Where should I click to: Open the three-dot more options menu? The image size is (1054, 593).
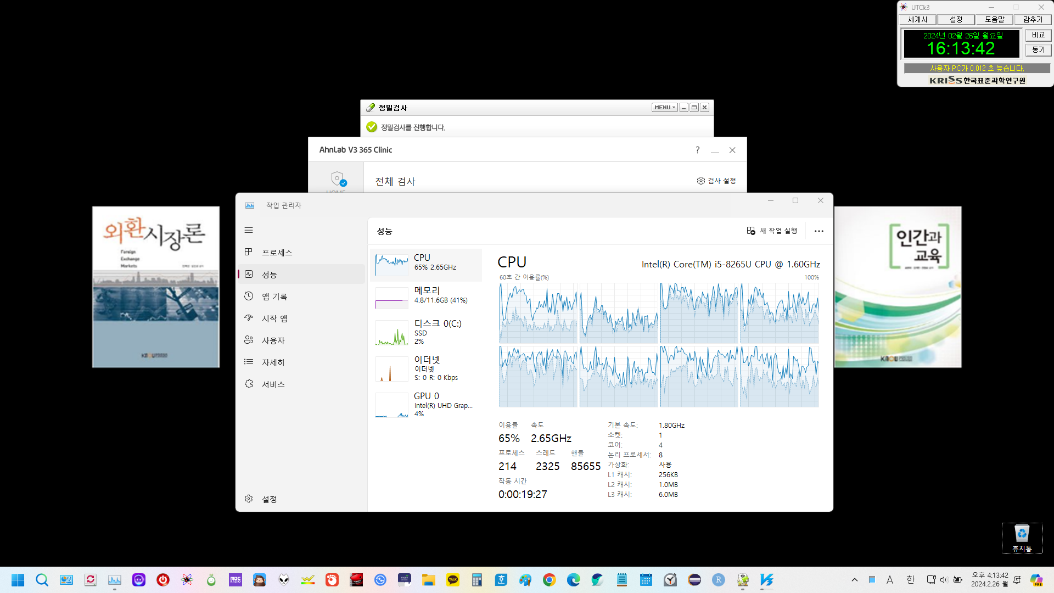tap(819, 231)
